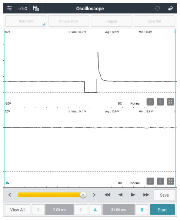Toggle cursor A

click(95, 210)
